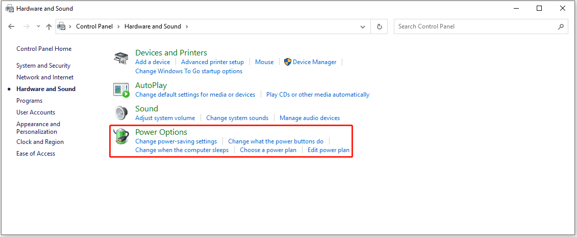This screenshot has height=237, width=577.
Task: Open the Devices and Printers icon
Action: 121,58
